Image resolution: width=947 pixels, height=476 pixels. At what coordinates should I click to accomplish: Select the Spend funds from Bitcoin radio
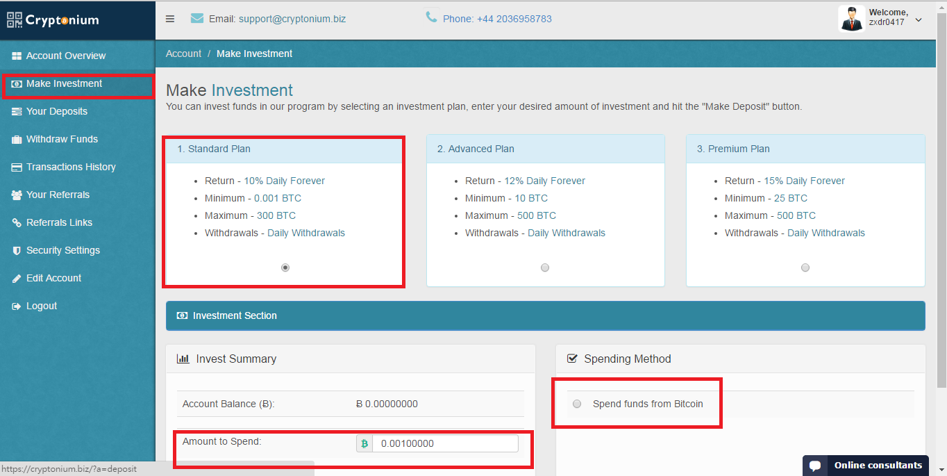pos(577,404)
